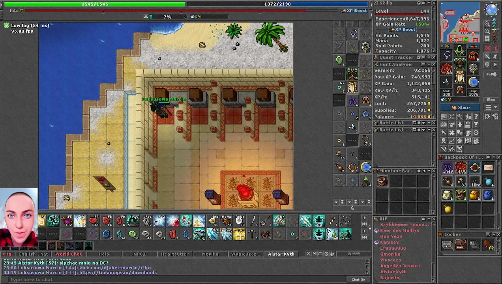This screenshot has height=284, width=502.
Task: Open the Help chat tab
Action: click(104, 254)
